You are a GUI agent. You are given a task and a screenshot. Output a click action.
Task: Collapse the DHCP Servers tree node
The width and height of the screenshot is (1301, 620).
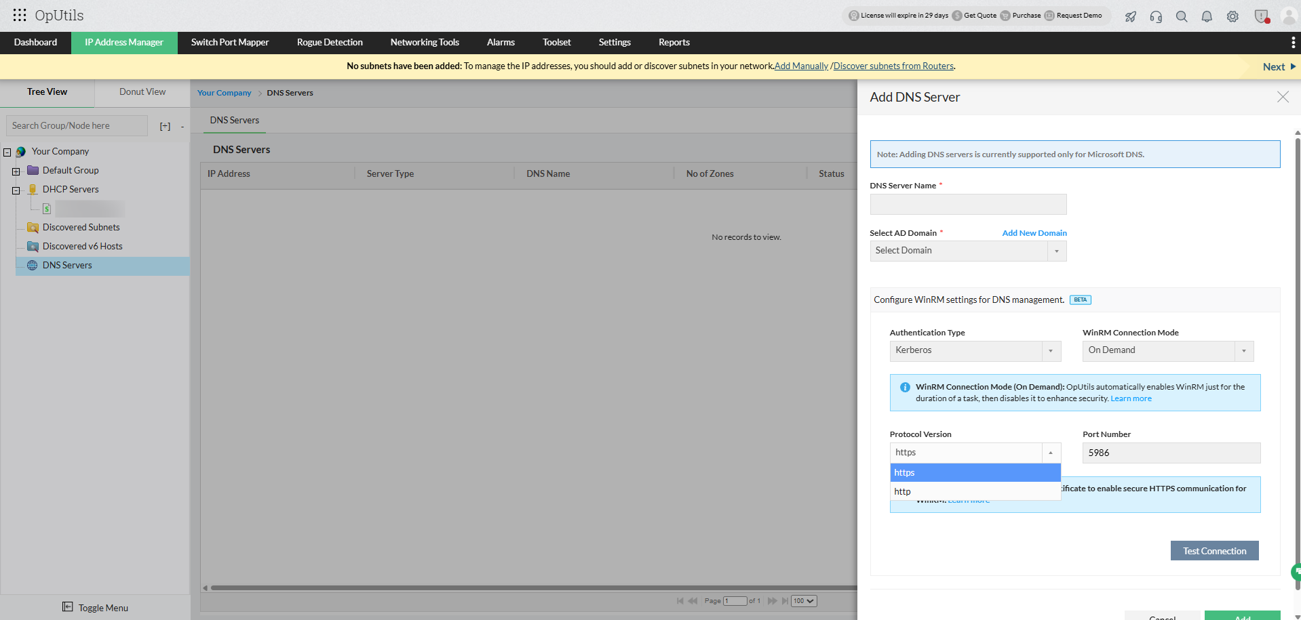coord(16,190)
